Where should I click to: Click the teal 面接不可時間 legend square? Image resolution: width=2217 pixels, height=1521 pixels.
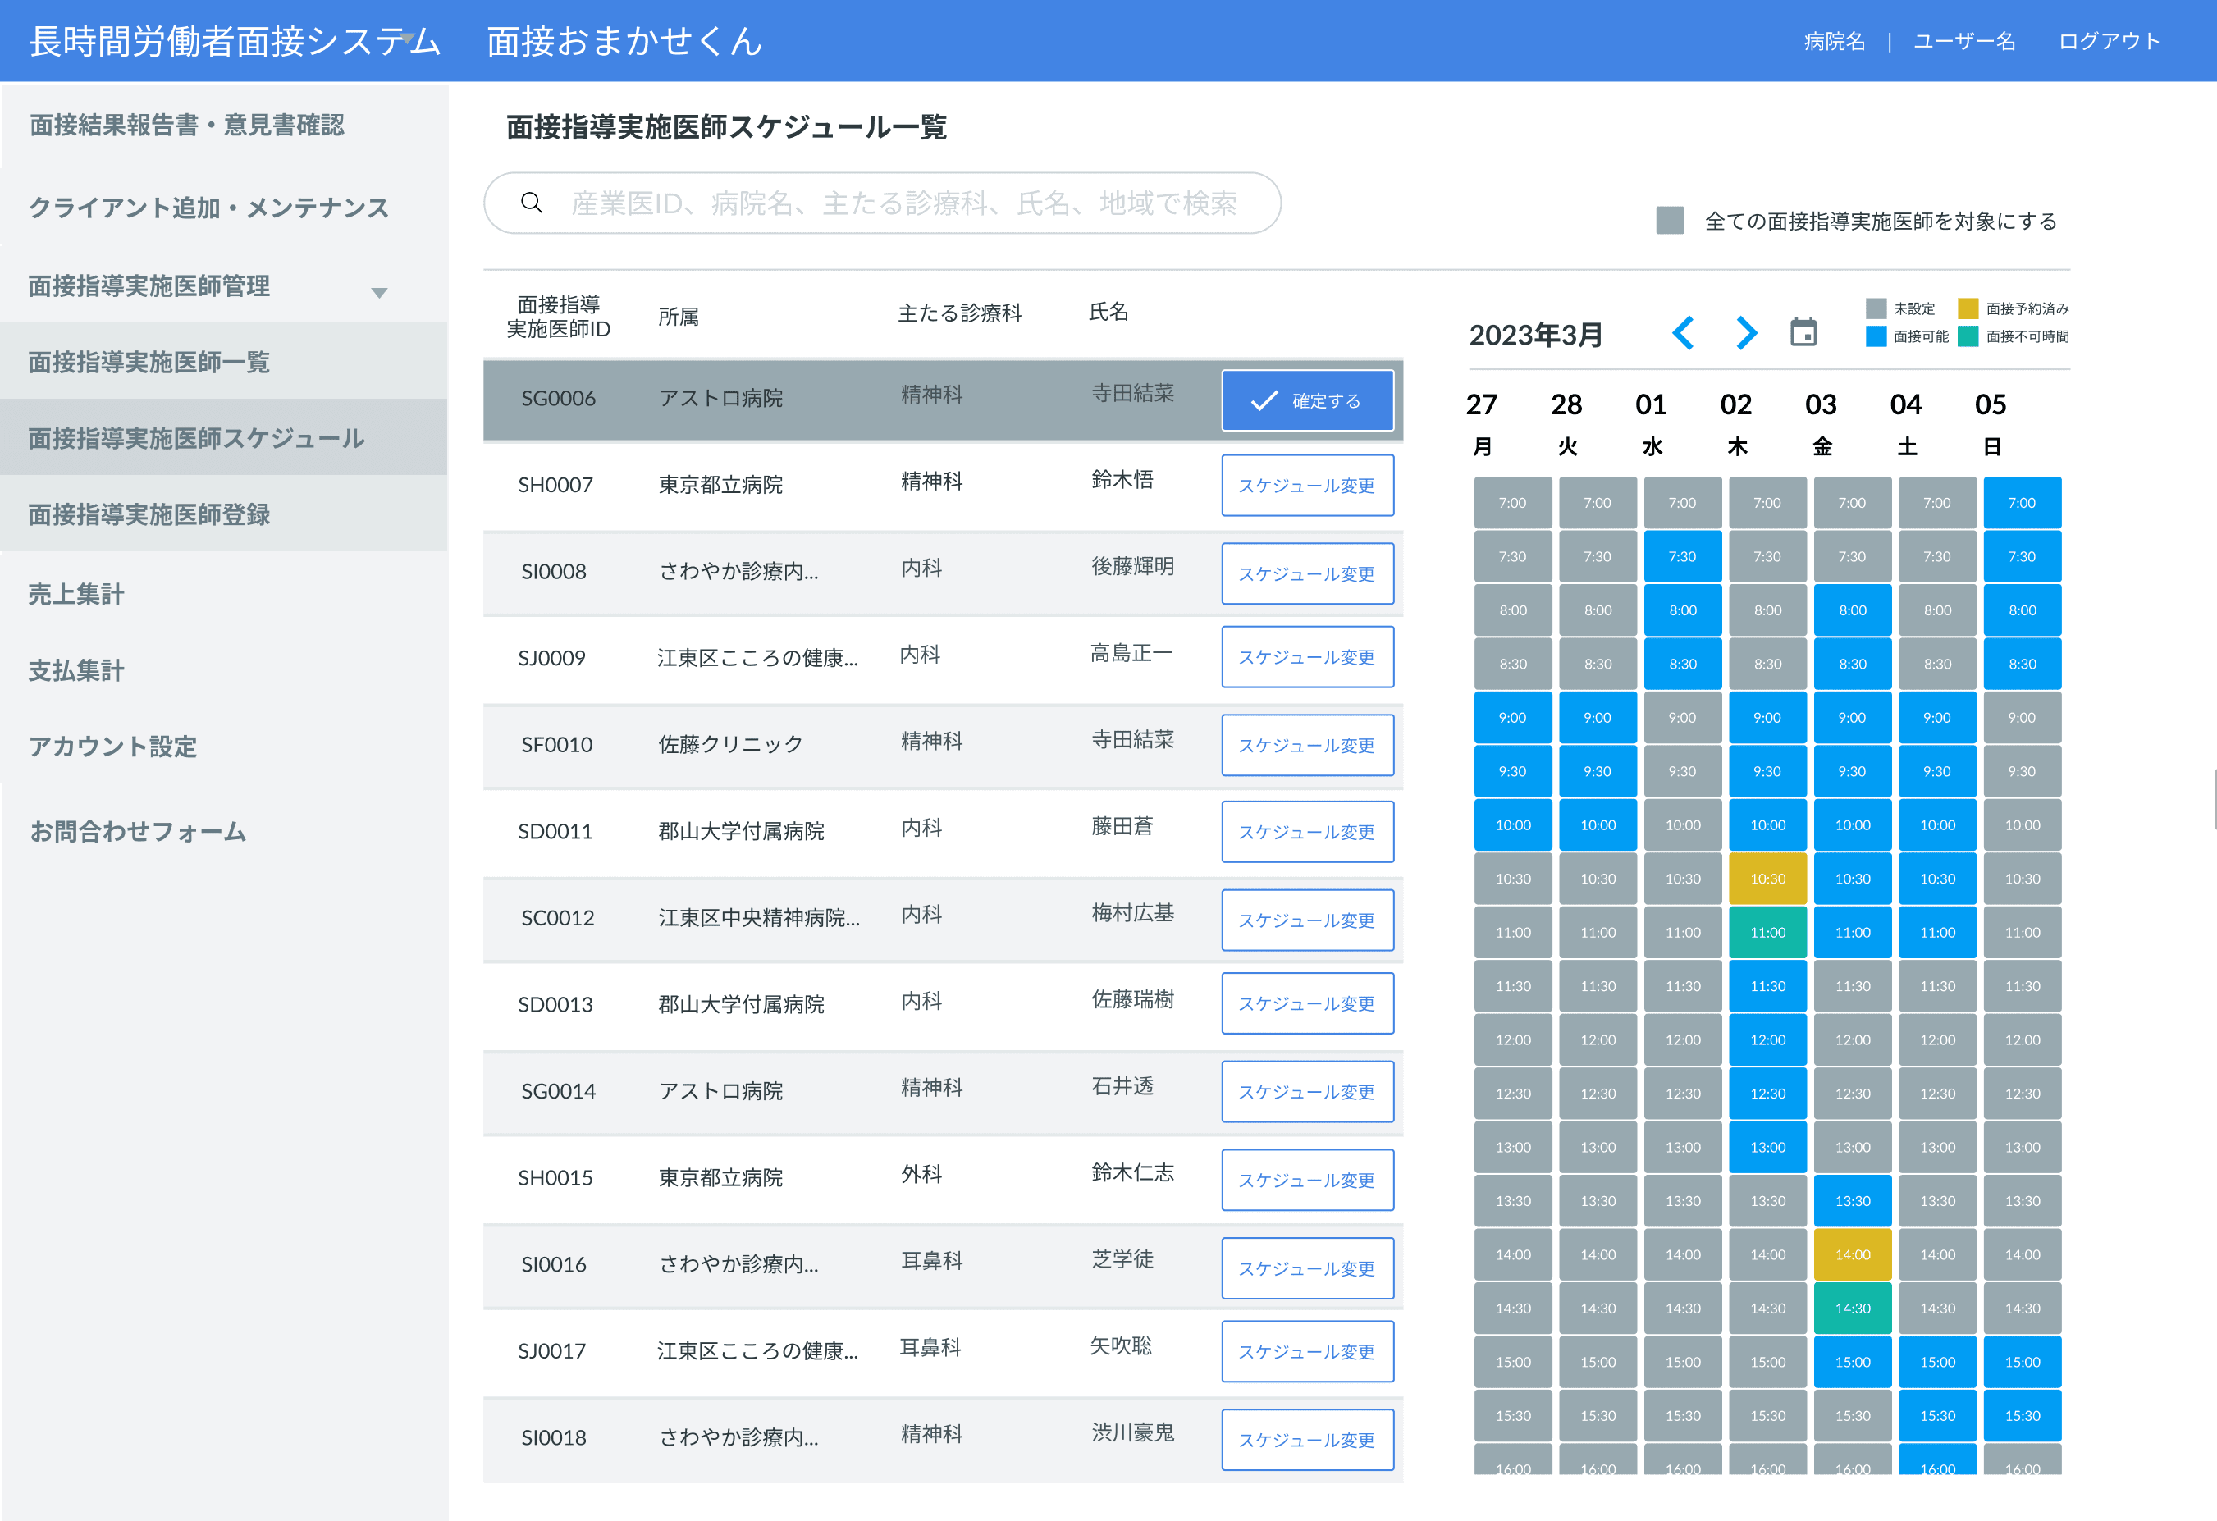click(1967, 336)
